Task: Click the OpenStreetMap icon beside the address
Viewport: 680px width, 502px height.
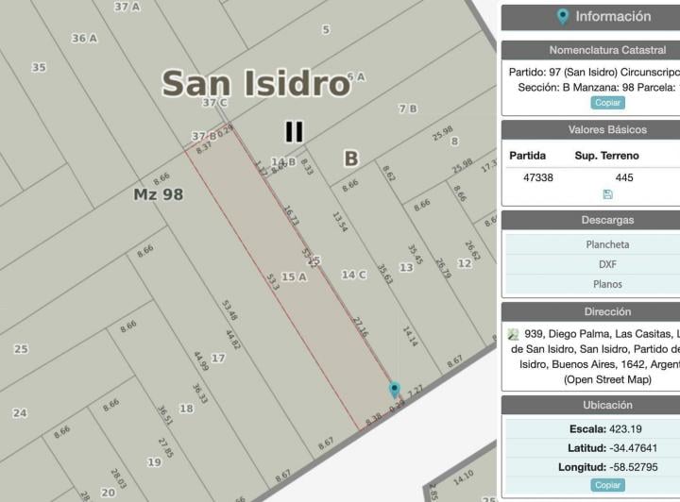Action: pos(514,334)
